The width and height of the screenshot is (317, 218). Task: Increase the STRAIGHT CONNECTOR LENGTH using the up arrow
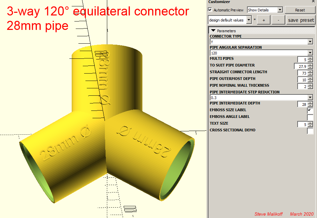coord(310,72)
